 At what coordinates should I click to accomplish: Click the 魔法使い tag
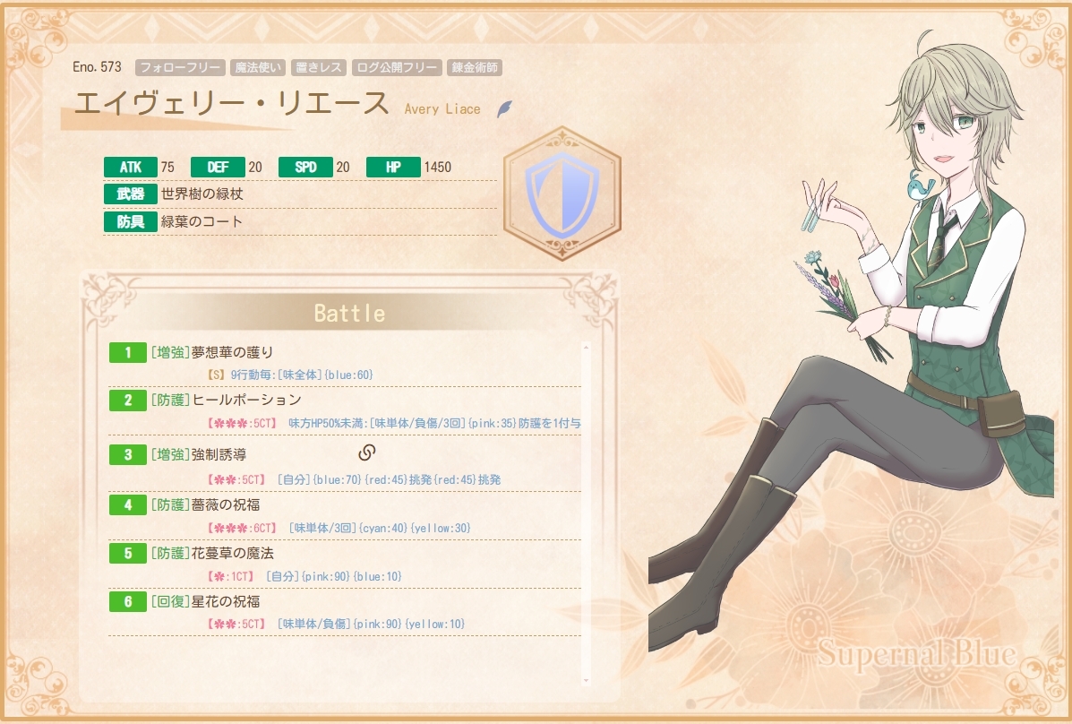258,67
